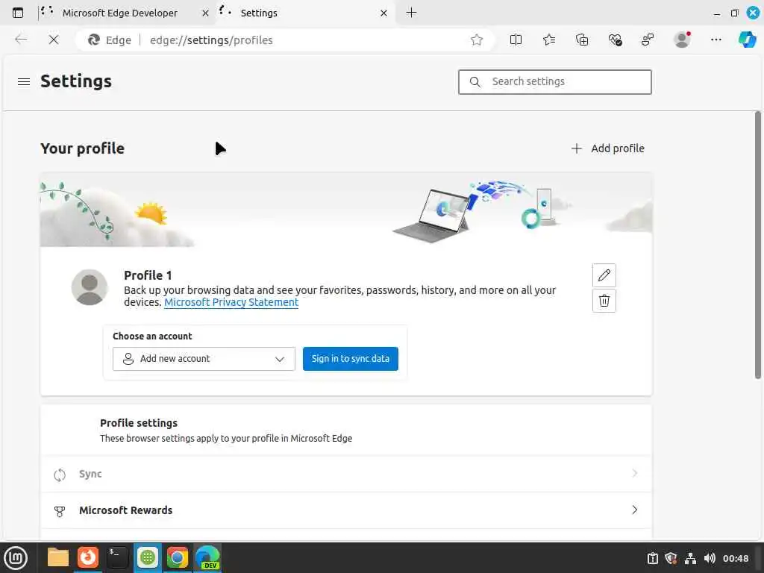Open the Linux Mint start menu
Image resolution: width=764 pixels, height=573 pixels.
(x=16, y=558)
